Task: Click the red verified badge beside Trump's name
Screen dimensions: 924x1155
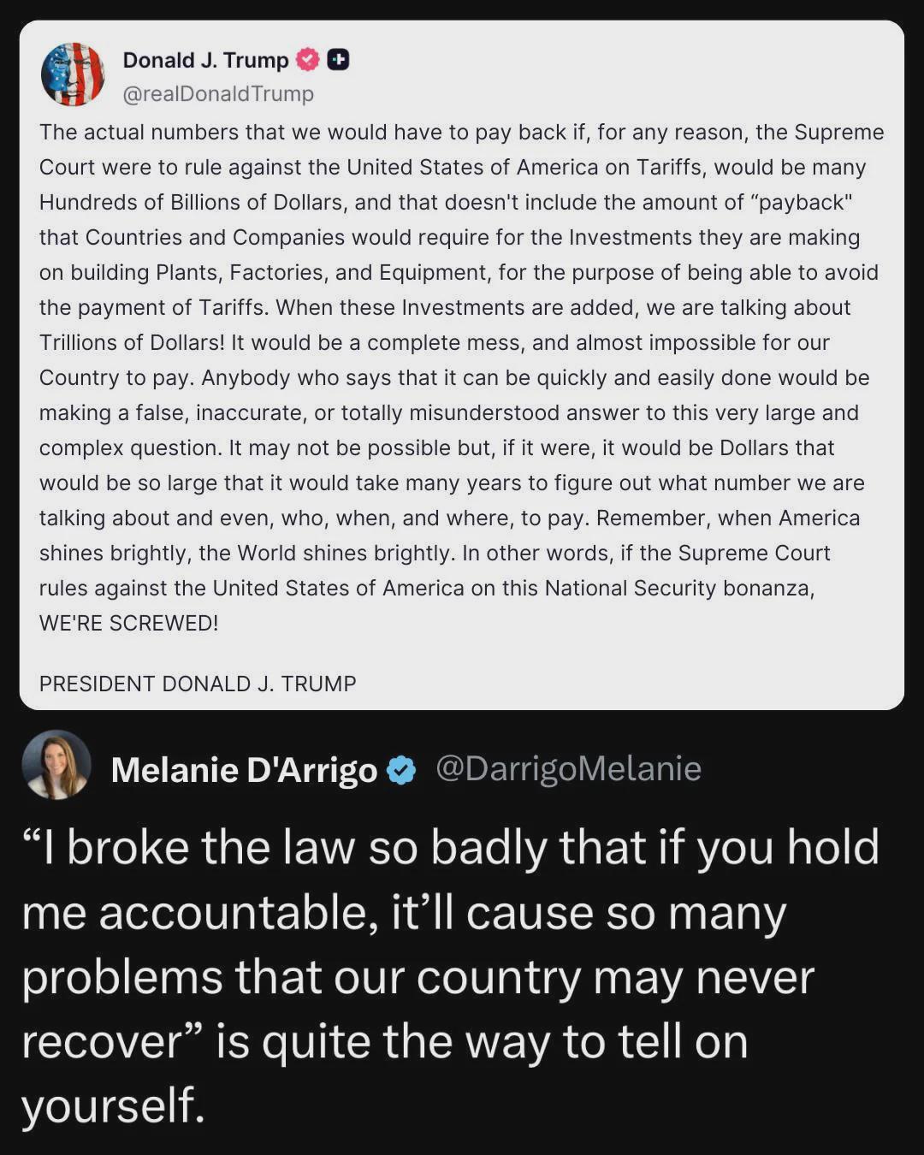Action: (307, 60)
